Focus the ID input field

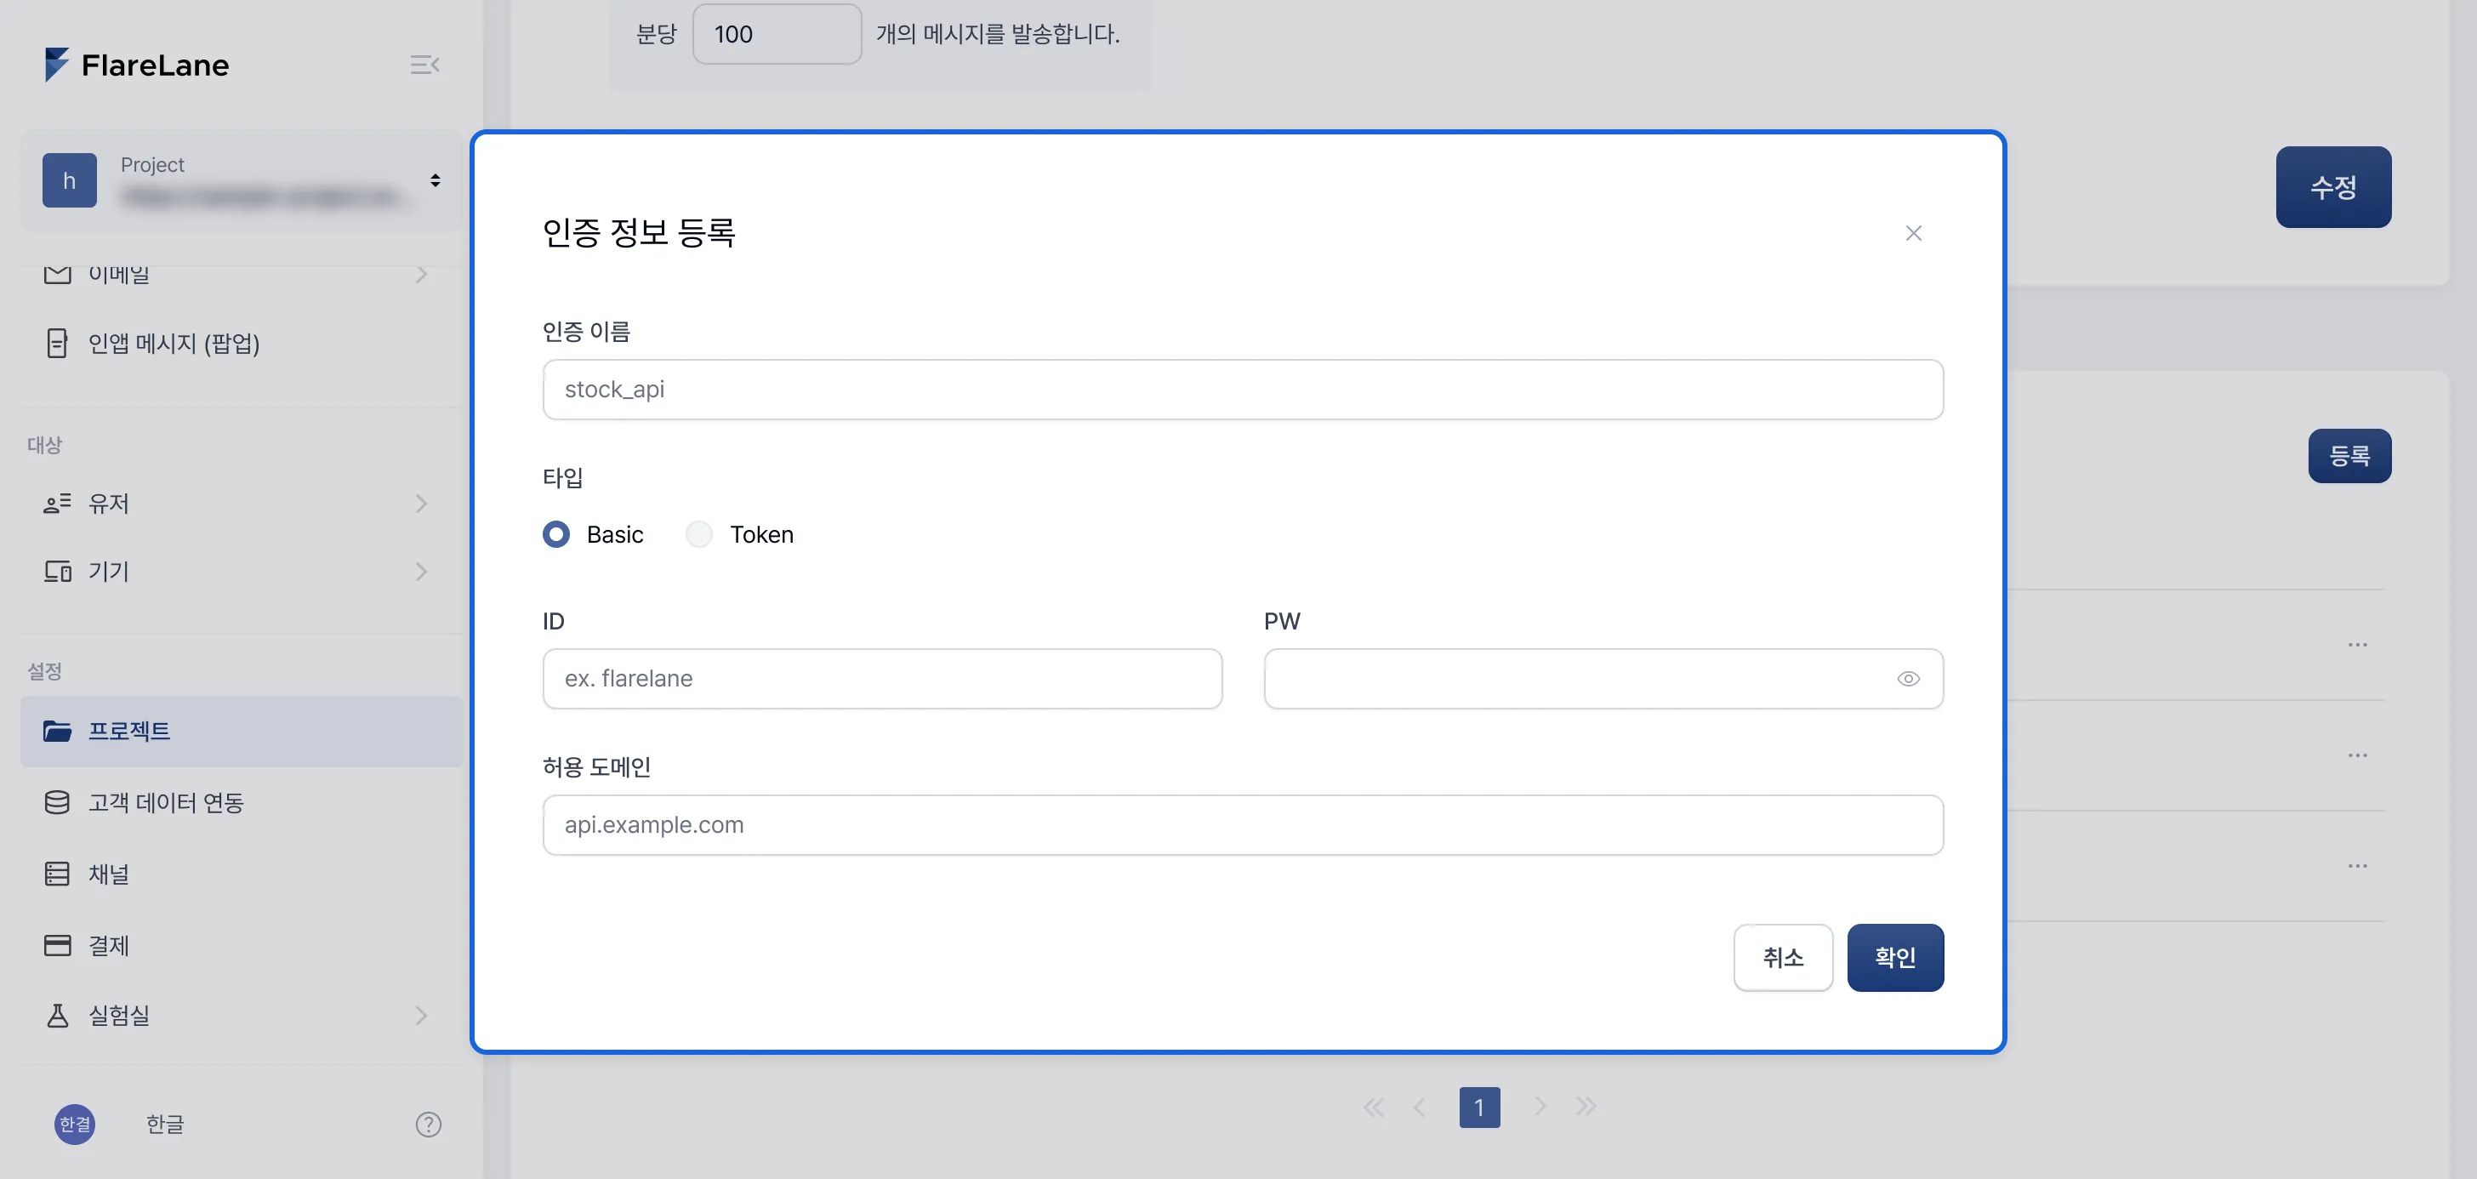click(x=882, y=679)
